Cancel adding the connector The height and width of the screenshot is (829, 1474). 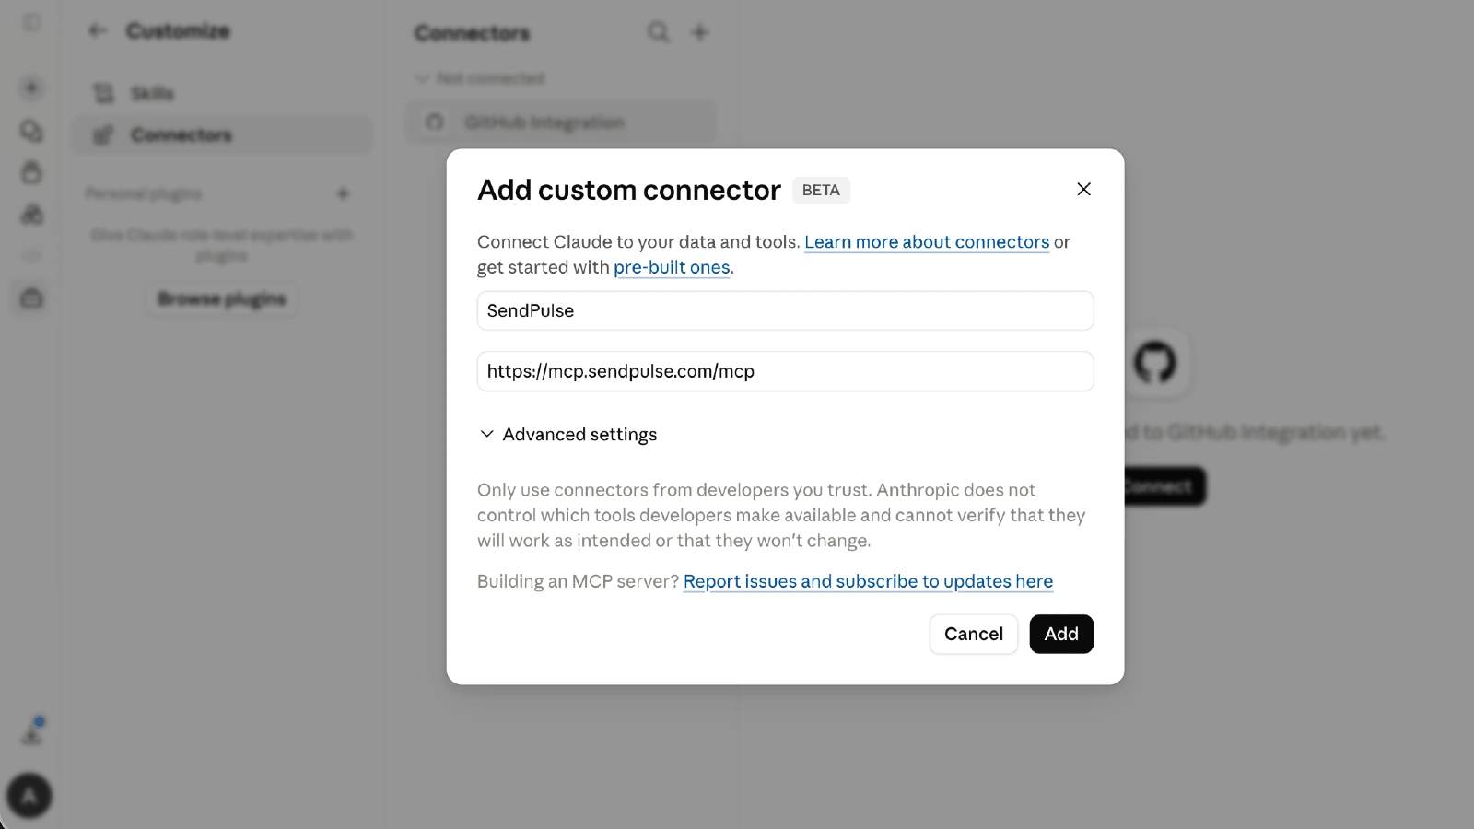pos(973,634)
